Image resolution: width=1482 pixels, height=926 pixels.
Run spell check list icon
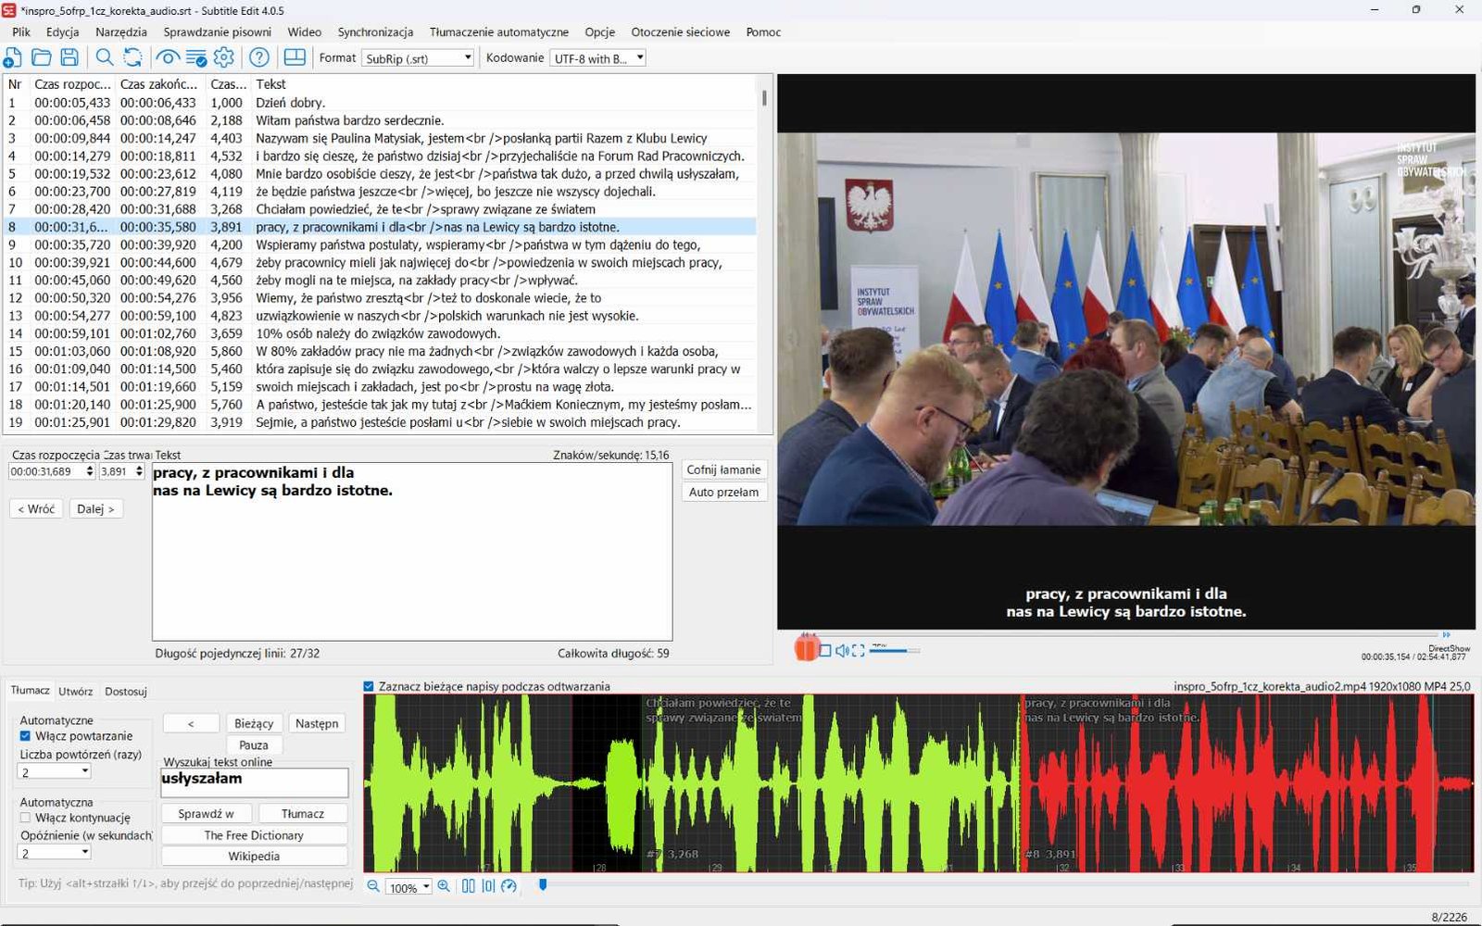click(x=196, y=57)
